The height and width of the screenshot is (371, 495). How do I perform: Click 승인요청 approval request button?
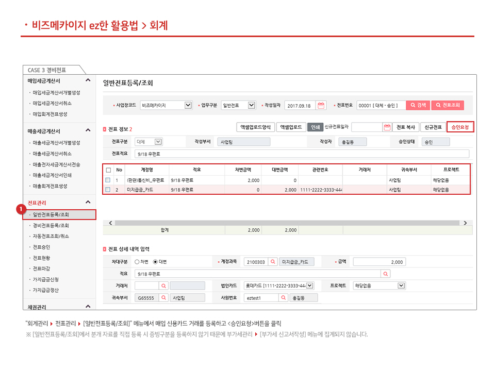click(460, 127)
